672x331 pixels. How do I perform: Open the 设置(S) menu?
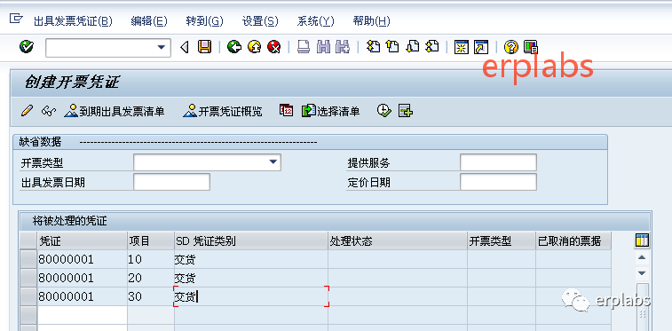coord(260,21)
